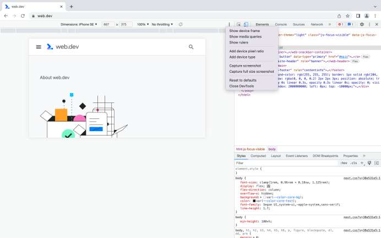
Task: Open Chrome's three-dot menu
Action: click(375, 16)
